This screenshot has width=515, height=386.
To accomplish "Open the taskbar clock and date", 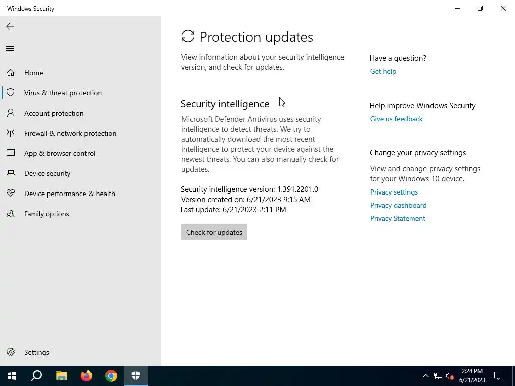I will tap(472, 376).
